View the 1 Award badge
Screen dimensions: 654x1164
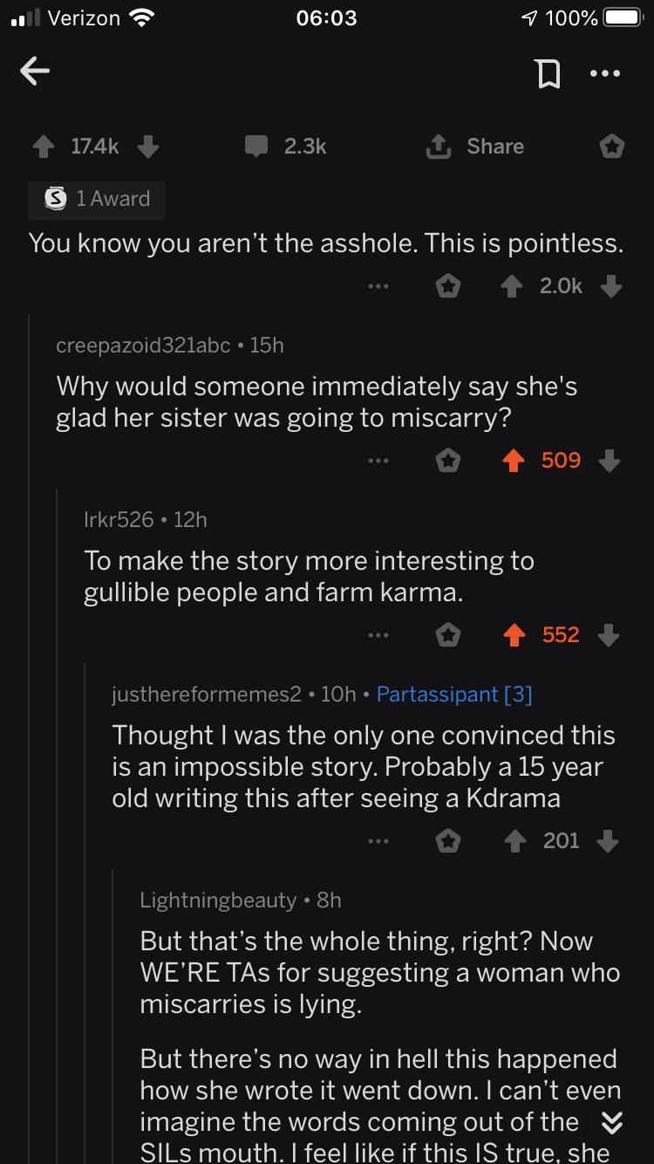97,199
